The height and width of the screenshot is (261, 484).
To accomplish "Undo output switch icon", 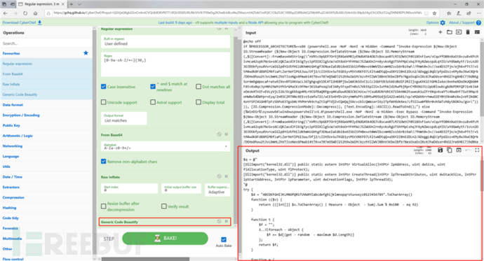I will (468, 150).
